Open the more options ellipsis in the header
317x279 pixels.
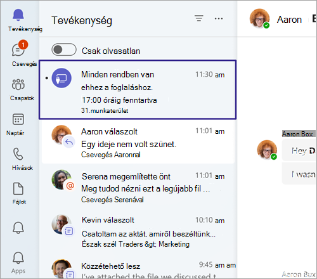pyautogui.click(x=219, y=18)
